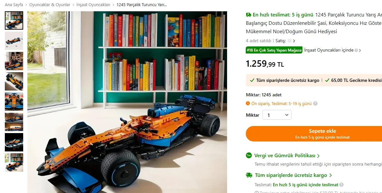Open the Miktar quantity dropdown
382x193 pixels.
coord(277,115)
